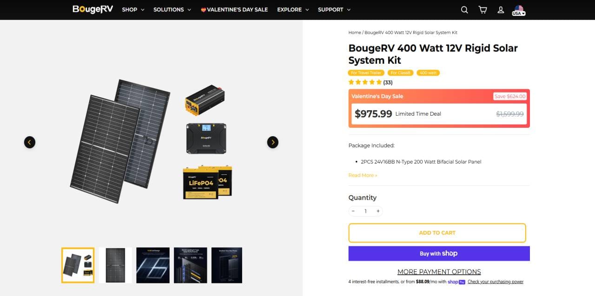The height and width of the screenshot is (296, 595).
Task: Increase quantity with the plus stepper
Action: (378, 211)
